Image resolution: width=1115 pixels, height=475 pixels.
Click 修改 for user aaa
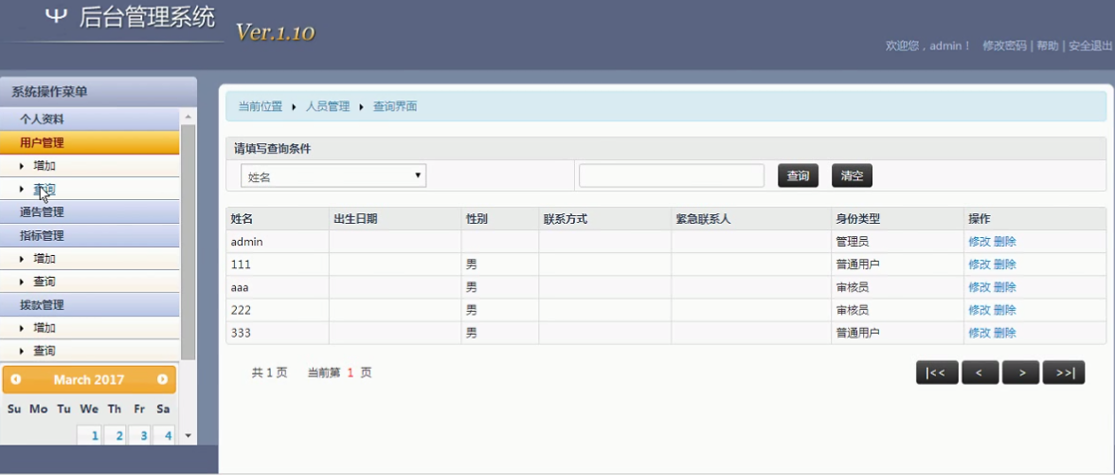click(980, 287)
